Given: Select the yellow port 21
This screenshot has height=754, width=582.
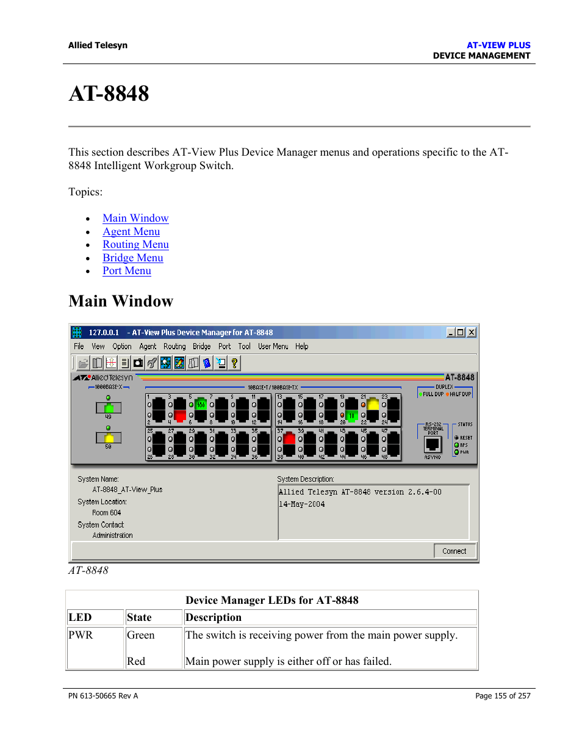Looking at the screenshot, I should click(x=373, y=404).
